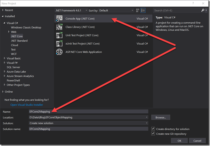The height and width of the screenshot is (146, 210).
Task: Expand the Recent node
Action: click(3, 10)
